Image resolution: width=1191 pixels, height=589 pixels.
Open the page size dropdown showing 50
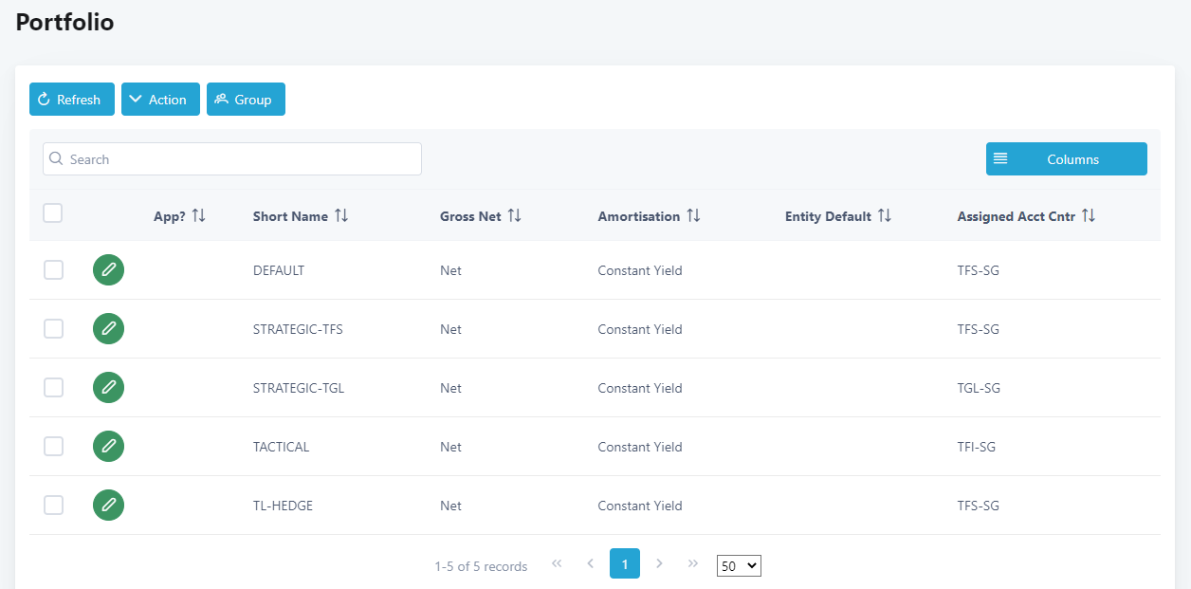pyautogui.click(x=739, y=566)
